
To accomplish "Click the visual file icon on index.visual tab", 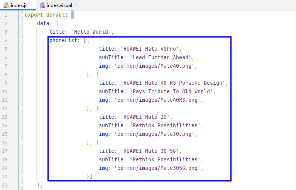I will point(42,5).
